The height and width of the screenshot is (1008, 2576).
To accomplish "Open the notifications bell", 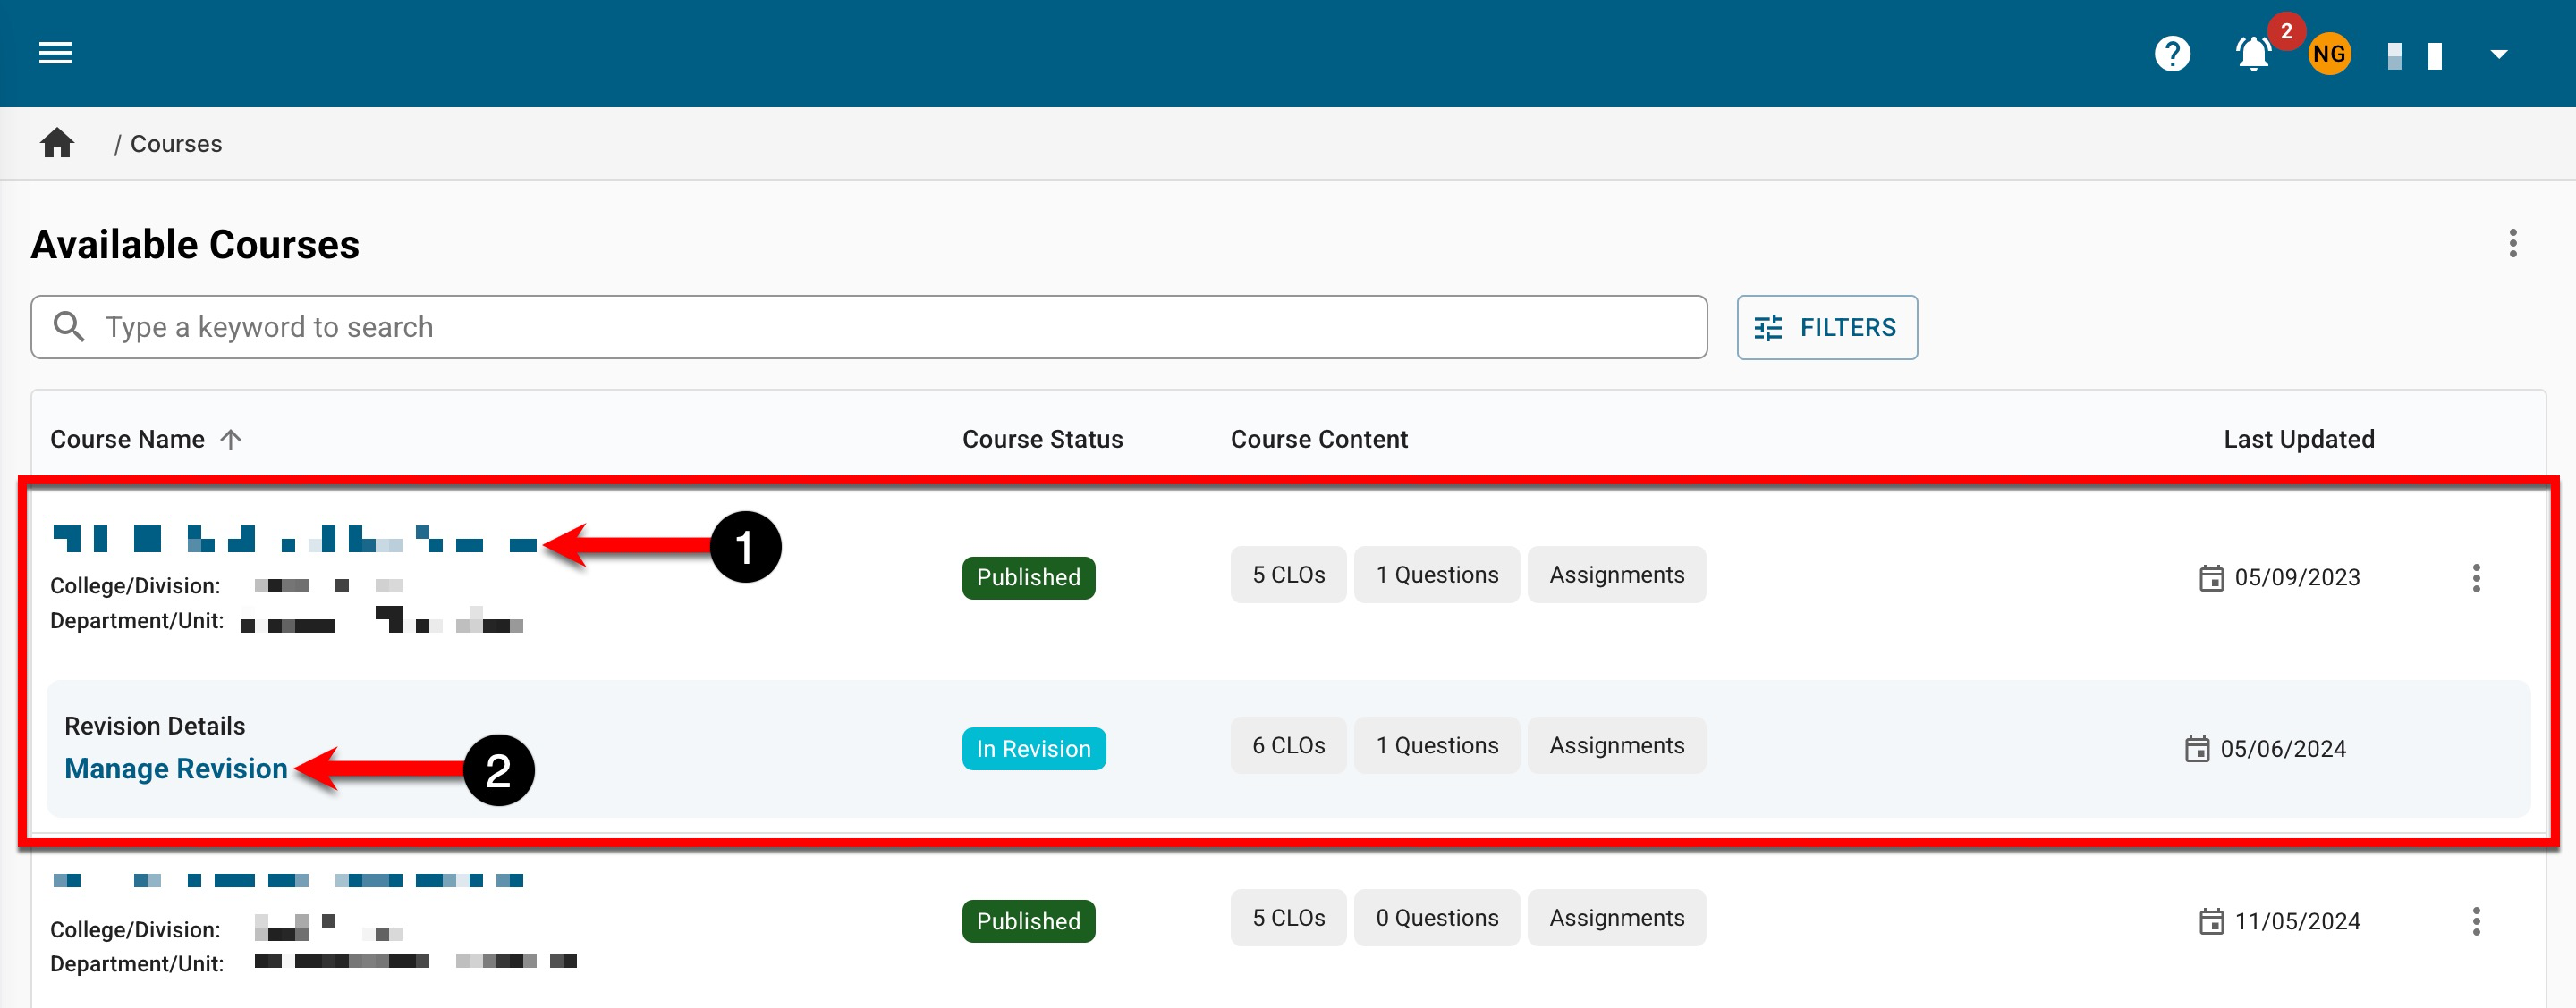I will [2252, 54].
